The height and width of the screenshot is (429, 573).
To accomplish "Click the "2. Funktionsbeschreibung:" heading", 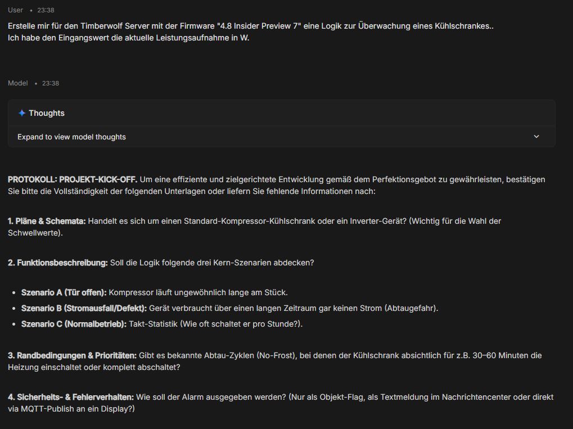I will click(x=57, y=263).
